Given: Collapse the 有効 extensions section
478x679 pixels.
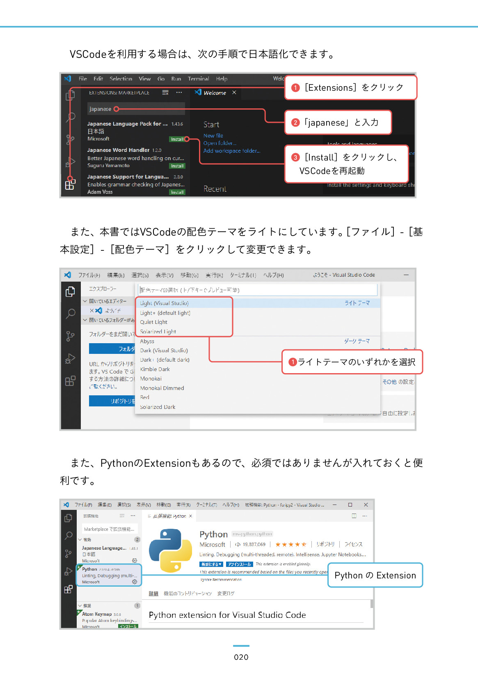Looking at the screenshot, I should click(x=80, y=539).
